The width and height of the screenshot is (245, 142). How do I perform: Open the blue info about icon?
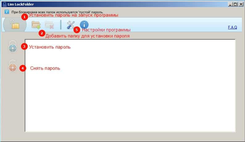coord(84,25)
